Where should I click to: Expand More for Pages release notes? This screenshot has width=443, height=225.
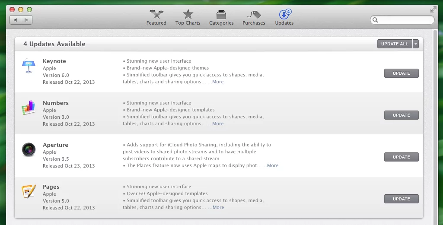pyautogui.click(x=218, y=207)
